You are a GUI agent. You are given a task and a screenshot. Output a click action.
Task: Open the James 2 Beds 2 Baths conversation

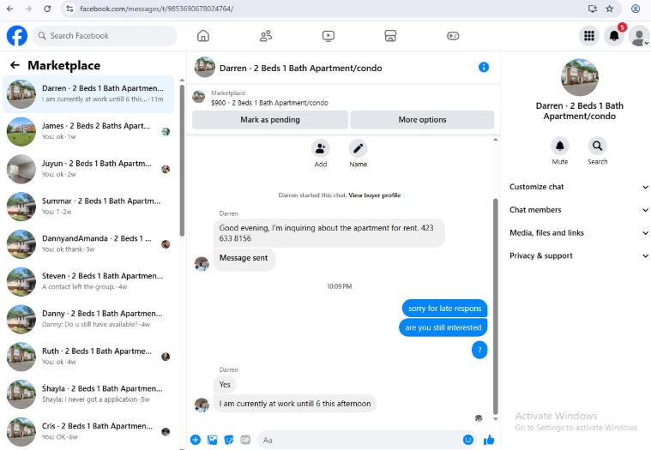coord(88,131)
